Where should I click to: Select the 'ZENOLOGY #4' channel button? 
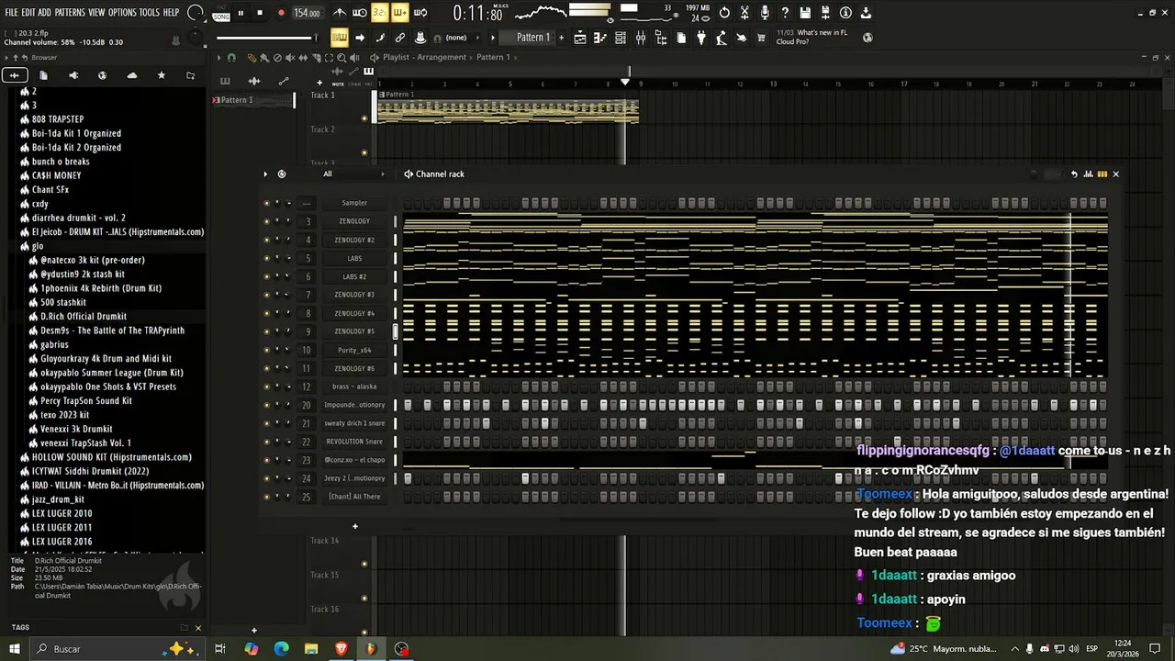click(354, 313)
